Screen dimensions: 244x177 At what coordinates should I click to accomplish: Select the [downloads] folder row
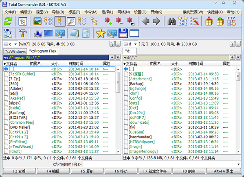click(x=179, y=122)
